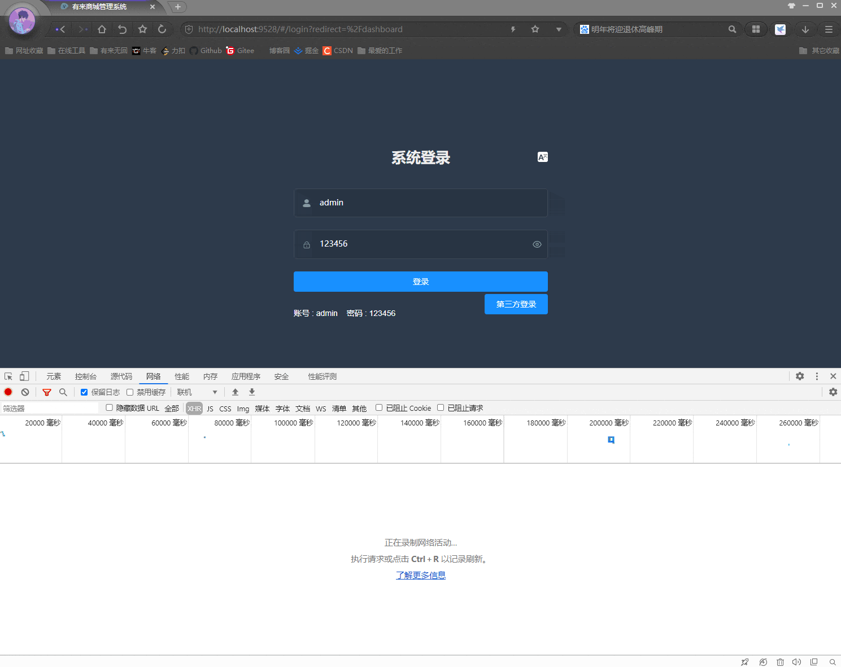Switch to the 控制台 DevTools tab

tap(86, 376)
